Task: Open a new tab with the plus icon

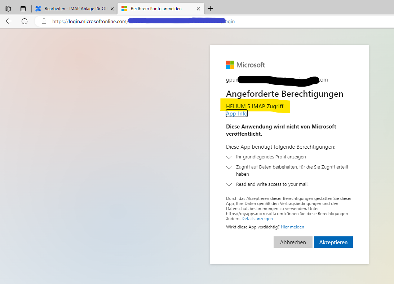Action: [x=211, y=9]
